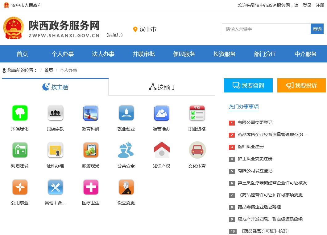Select the 教育科研 category icon
The width and height of the screenshot is (327, 235).
point(91,113)
